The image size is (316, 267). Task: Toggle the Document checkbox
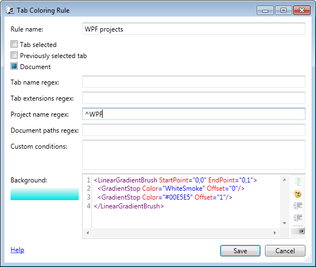[x=14, y=66]
